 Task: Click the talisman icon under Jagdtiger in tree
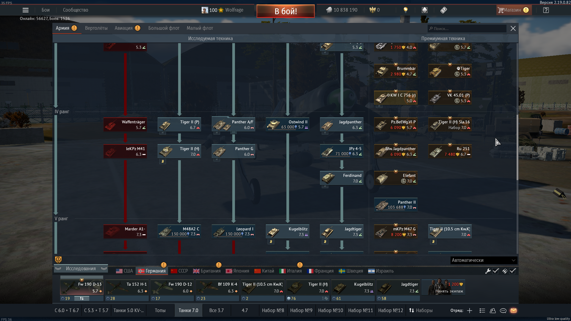(x=325, y=242)
